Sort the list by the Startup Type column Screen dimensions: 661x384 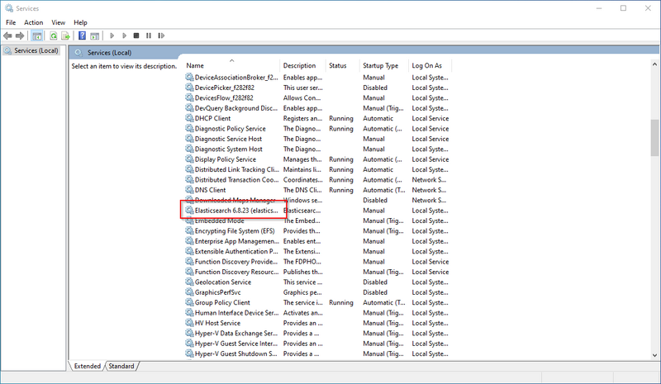pos(380,65)
